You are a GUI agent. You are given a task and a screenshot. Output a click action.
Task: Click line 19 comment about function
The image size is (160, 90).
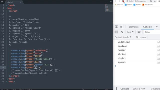(29, 39)
